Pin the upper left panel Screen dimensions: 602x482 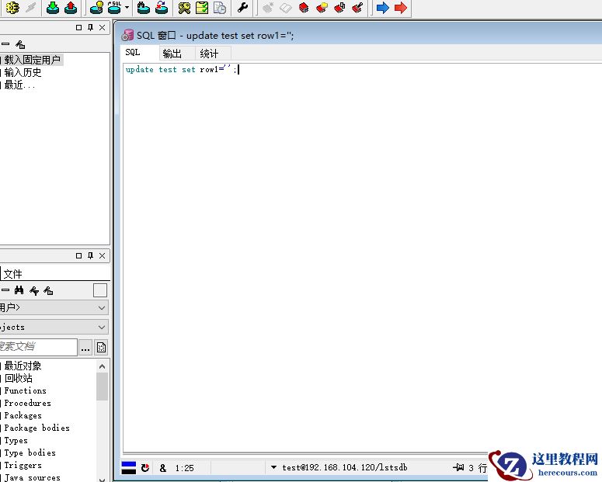(91, 28)
